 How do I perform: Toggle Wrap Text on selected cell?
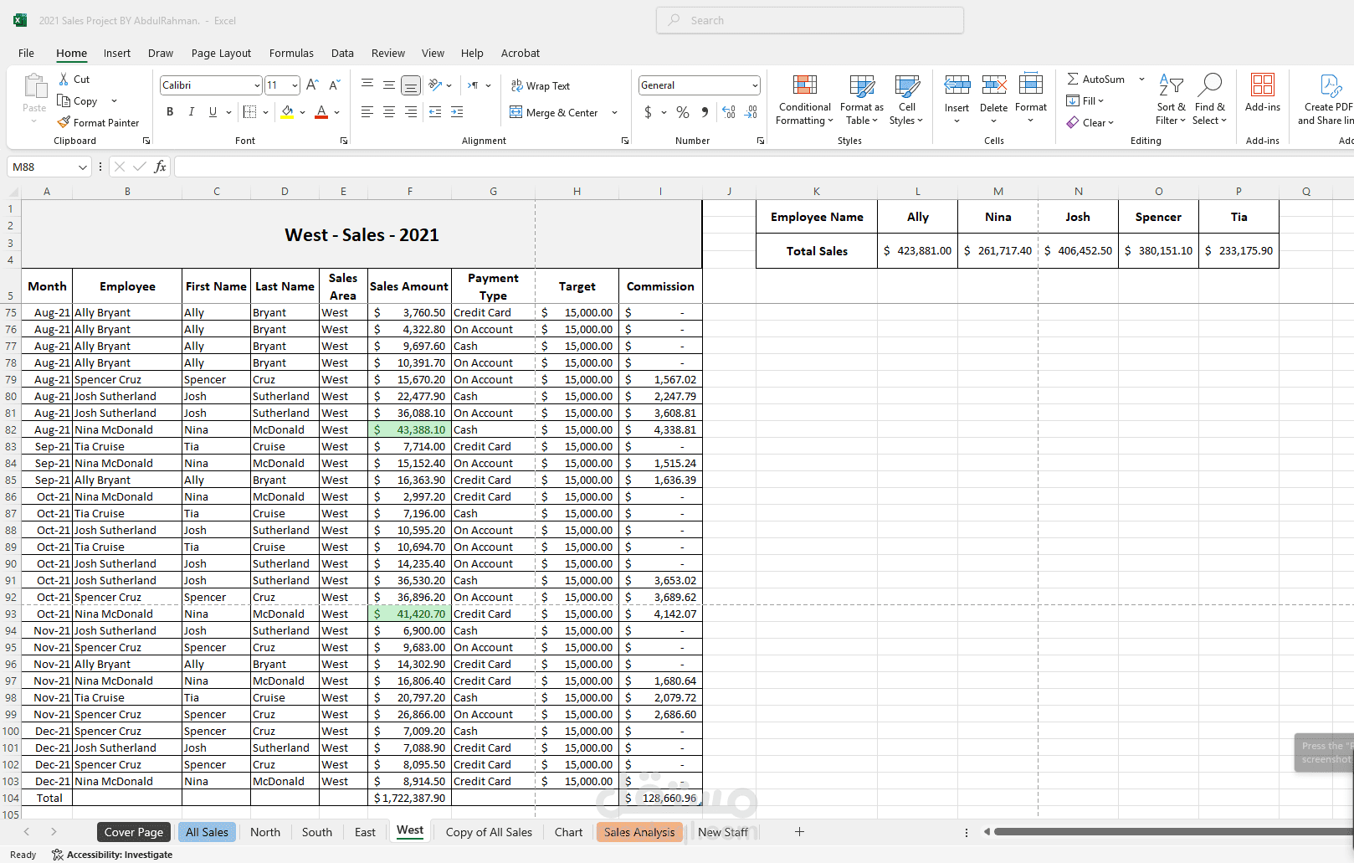540,86
